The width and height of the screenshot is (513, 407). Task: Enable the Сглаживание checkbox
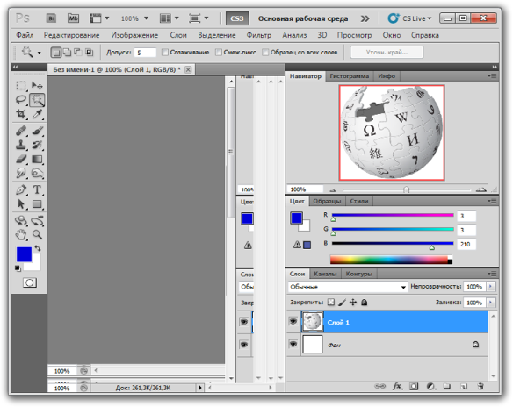coord(165,53)
